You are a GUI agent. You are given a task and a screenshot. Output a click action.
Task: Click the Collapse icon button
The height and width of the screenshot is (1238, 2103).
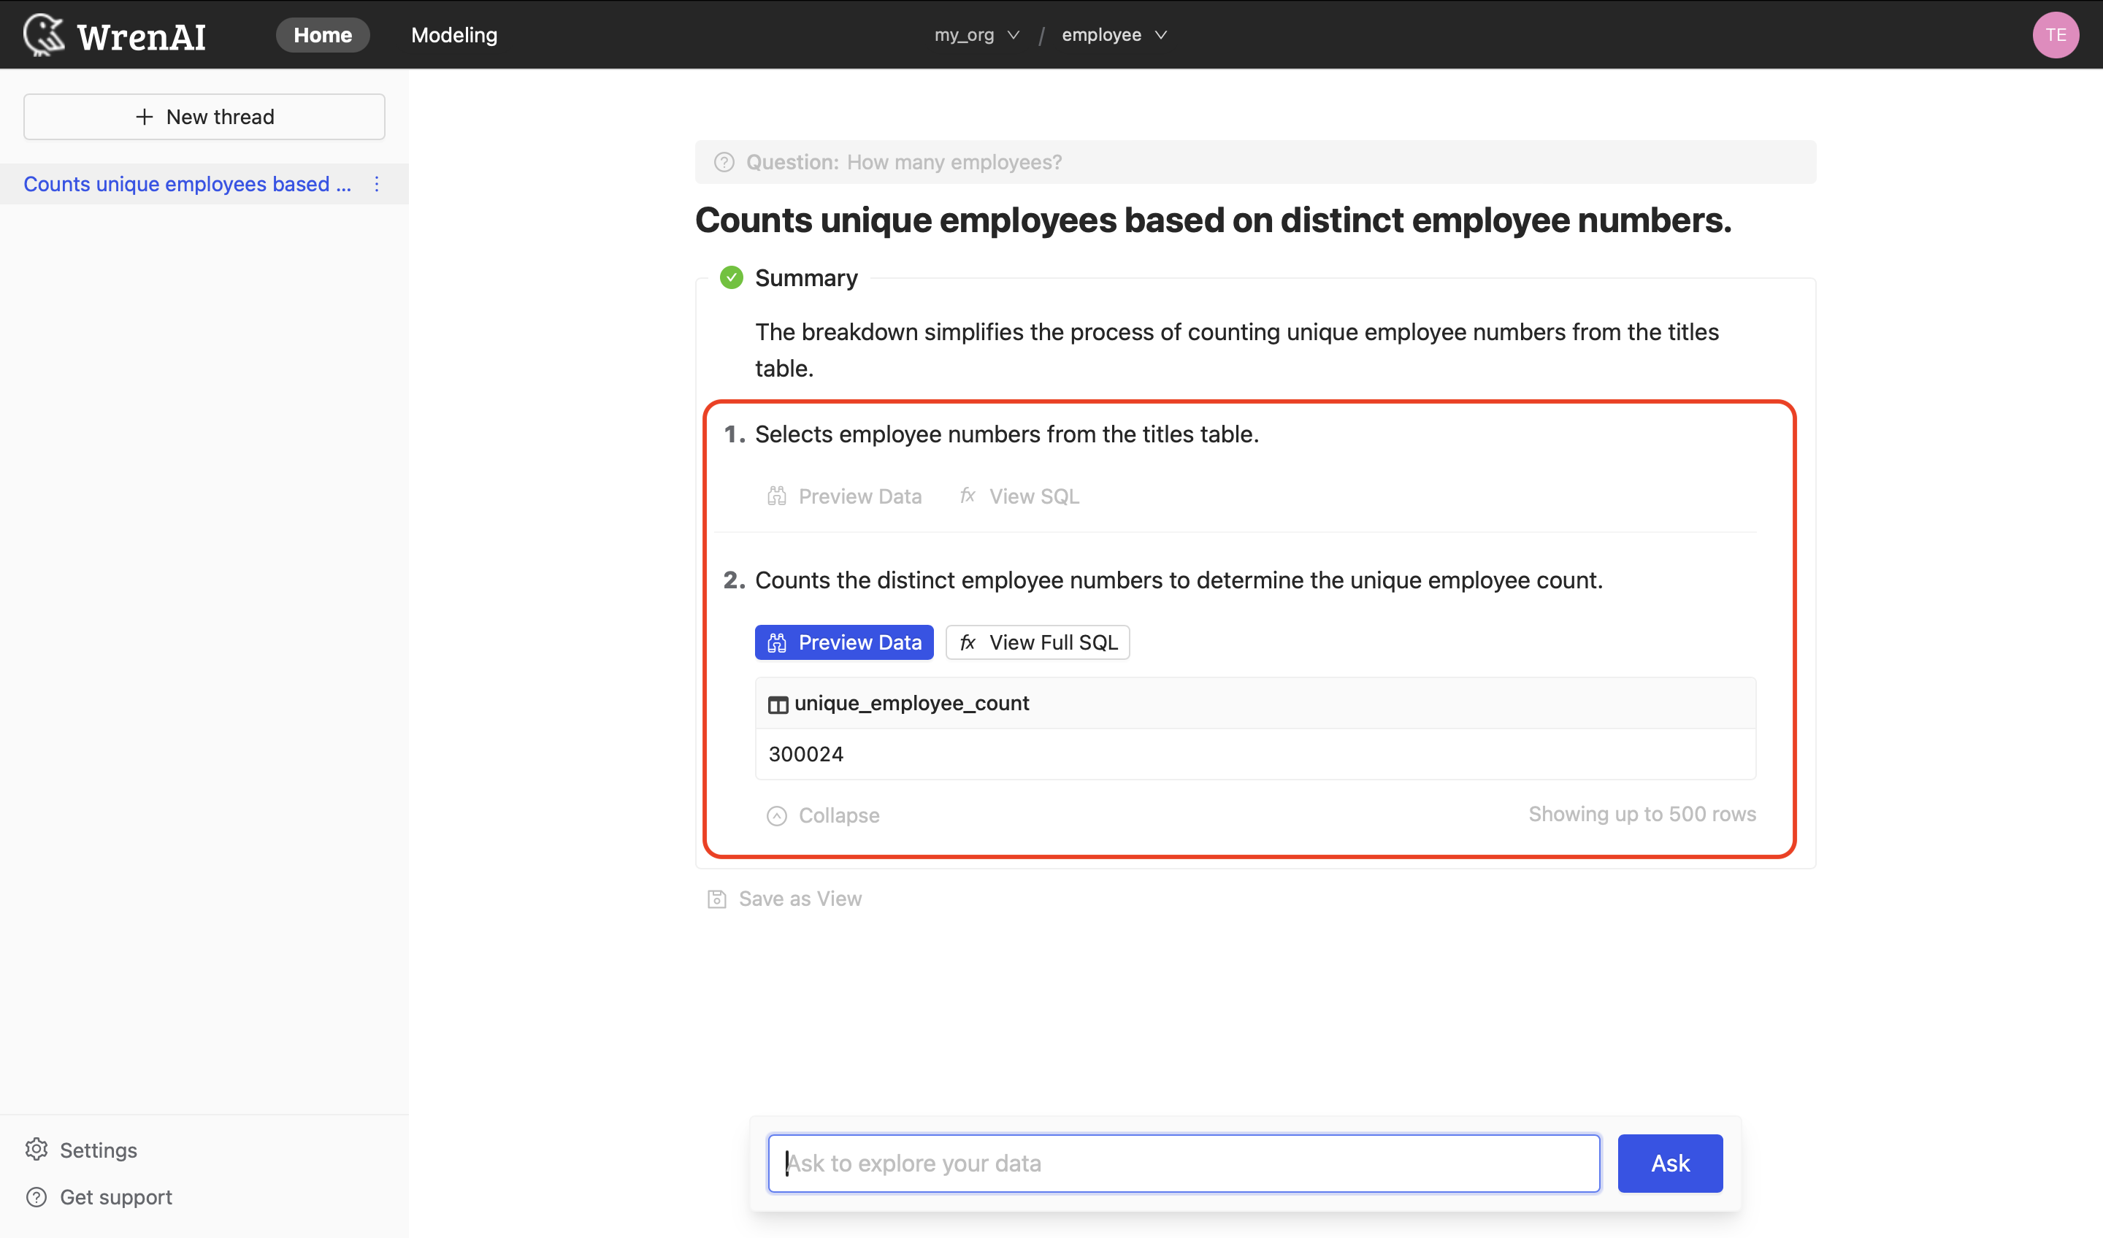coord(777,815)
